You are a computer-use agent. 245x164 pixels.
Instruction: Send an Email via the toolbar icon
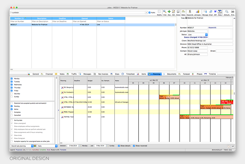pos(211,11)
